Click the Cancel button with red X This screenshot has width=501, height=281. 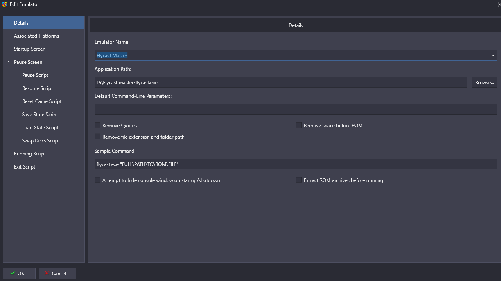coord(57,273)
